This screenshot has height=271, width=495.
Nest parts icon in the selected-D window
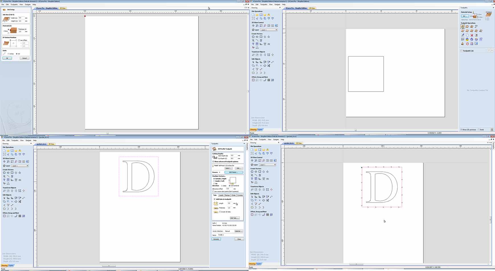point(271,215)
